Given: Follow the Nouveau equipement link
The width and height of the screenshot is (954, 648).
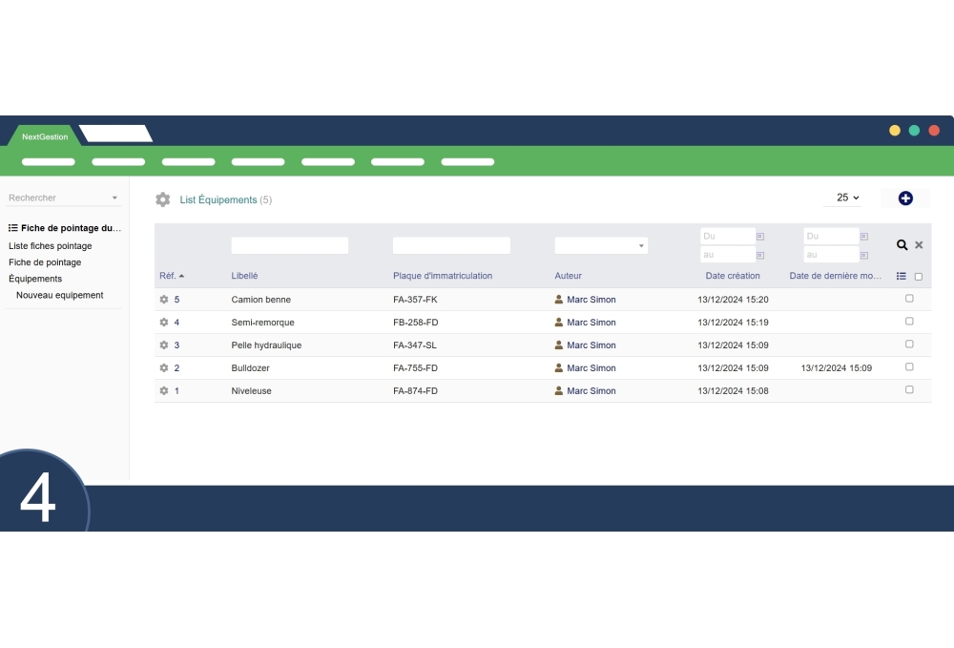Looking at the screenshot, I should point(59,295).
